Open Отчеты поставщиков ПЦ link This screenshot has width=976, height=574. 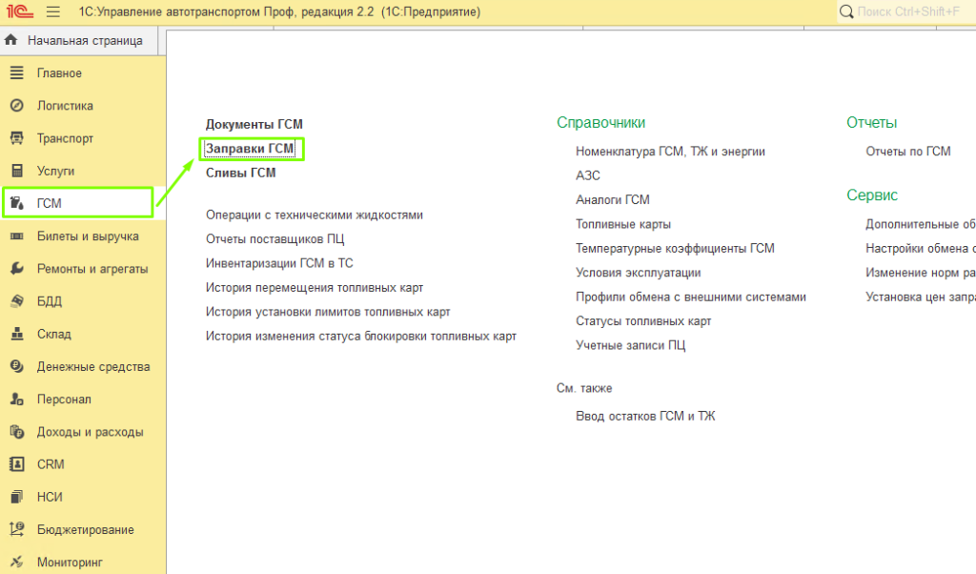[x=275, y=239]
